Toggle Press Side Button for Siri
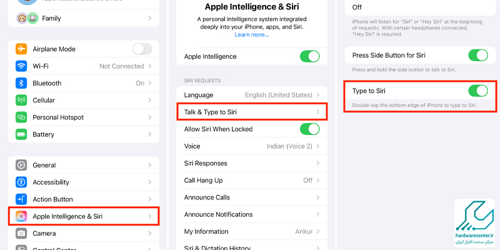The image size is (500, 250). coord(477,56)
